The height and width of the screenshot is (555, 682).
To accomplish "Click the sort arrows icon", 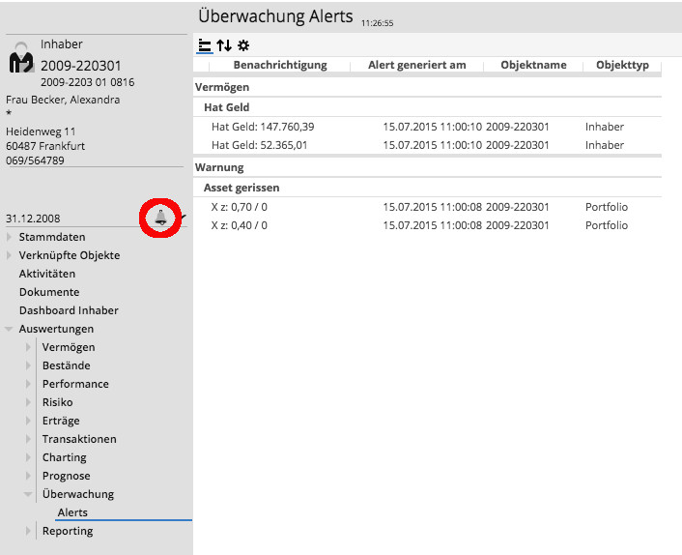I will [223, 45].
